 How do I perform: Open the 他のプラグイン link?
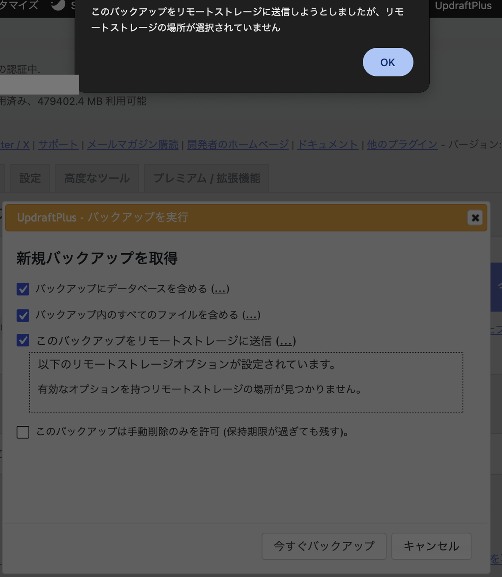(x=402, y=144)
